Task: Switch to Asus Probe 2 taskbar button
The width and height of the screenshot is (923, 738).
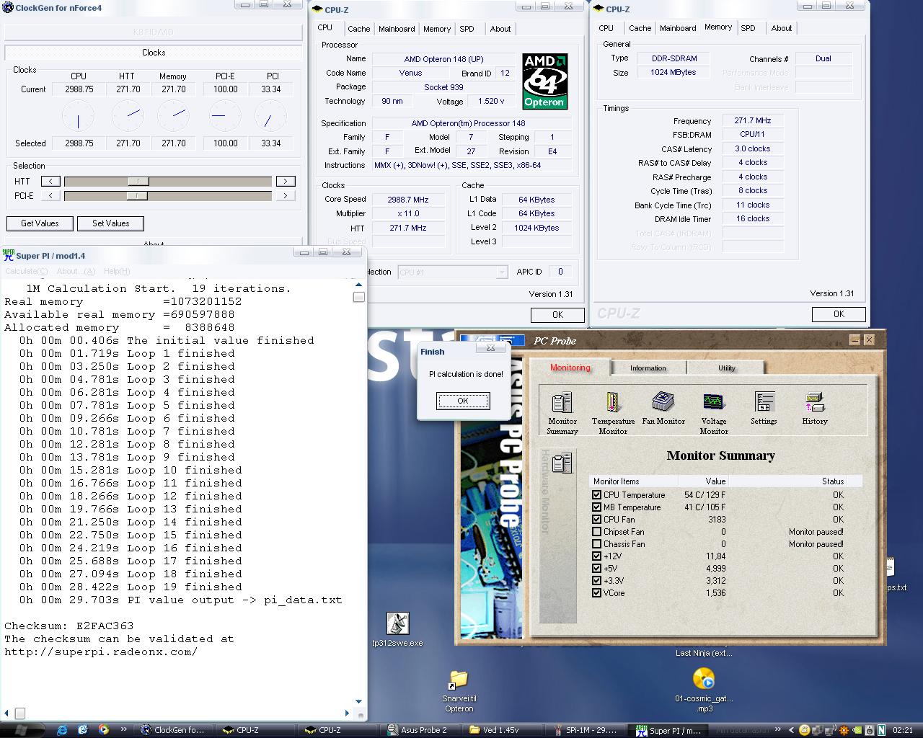Action: point(420,730)
